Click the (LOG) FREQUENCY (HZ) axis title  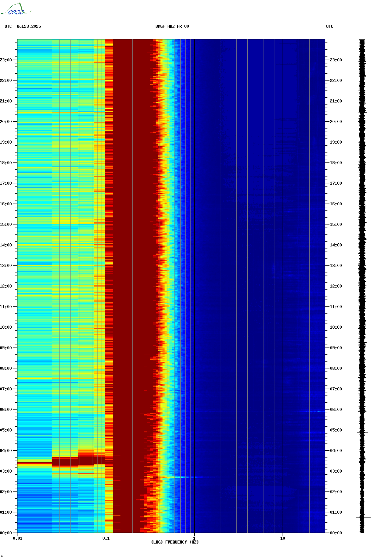pyautogui.click(x=175, y=542)
